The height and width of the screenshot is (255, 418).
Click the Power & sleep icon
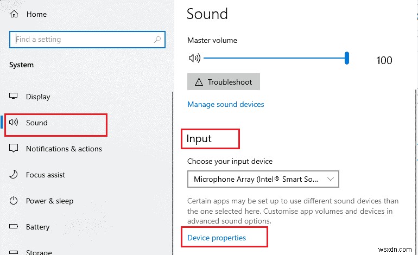coord(14,201)
